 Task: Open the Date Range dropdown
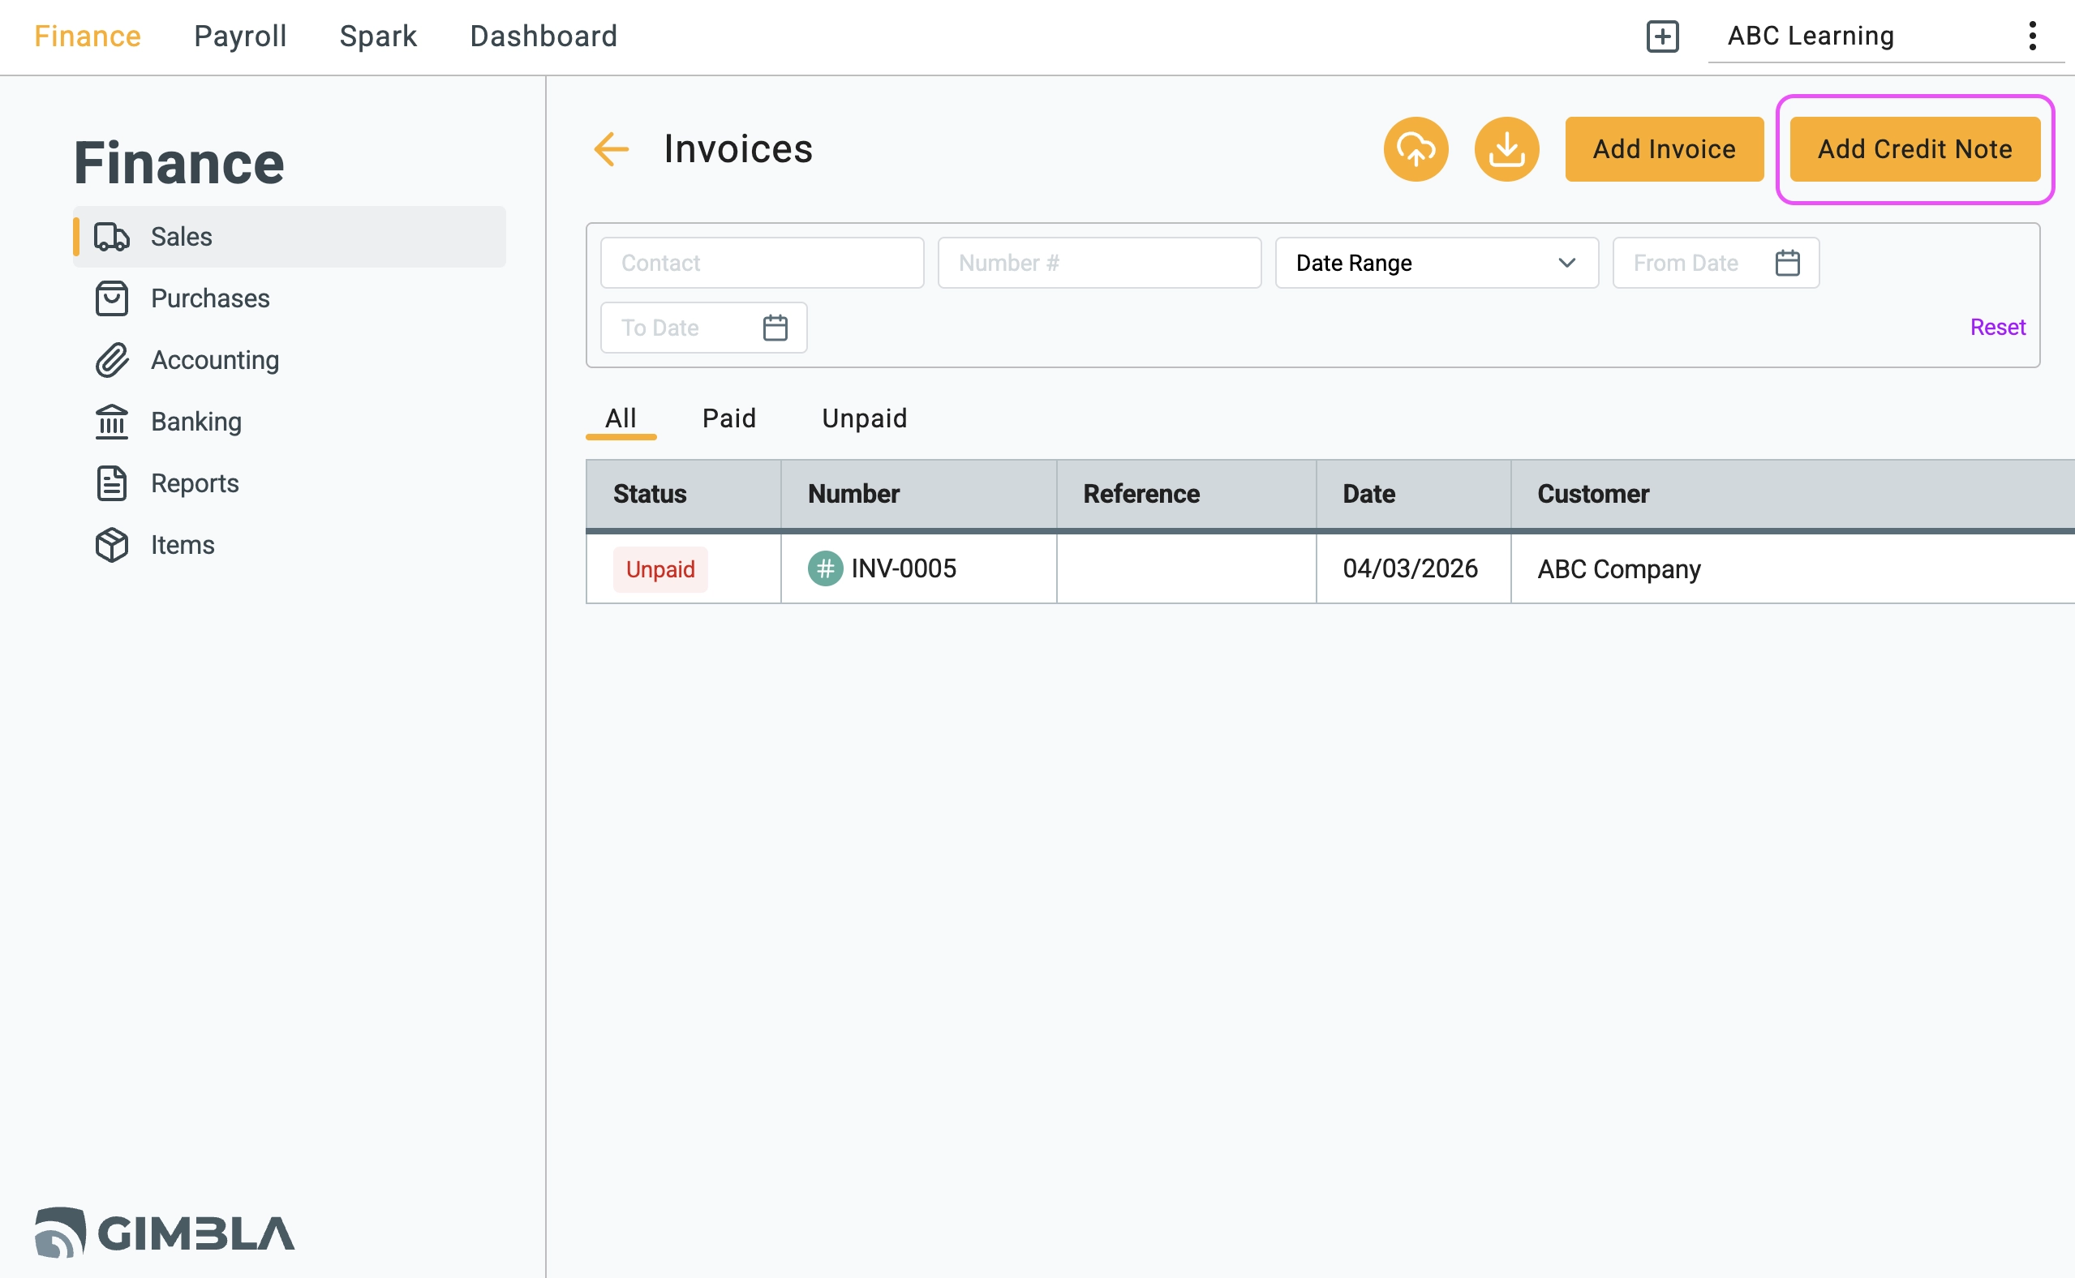click(1435, 262)
